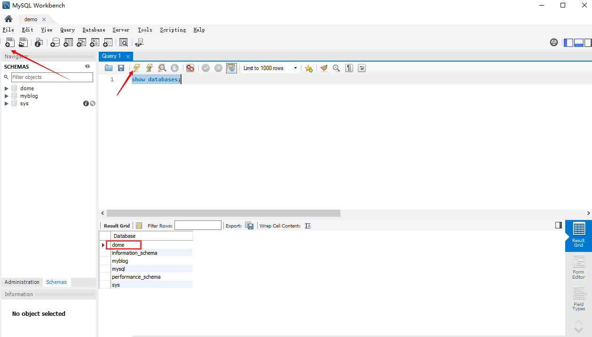Switch to the Administration tab

pos(22,282)
